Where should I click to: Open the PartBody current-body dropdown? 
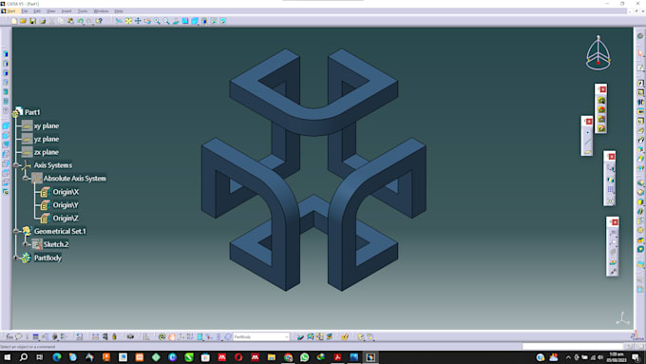tap(286, 336)
